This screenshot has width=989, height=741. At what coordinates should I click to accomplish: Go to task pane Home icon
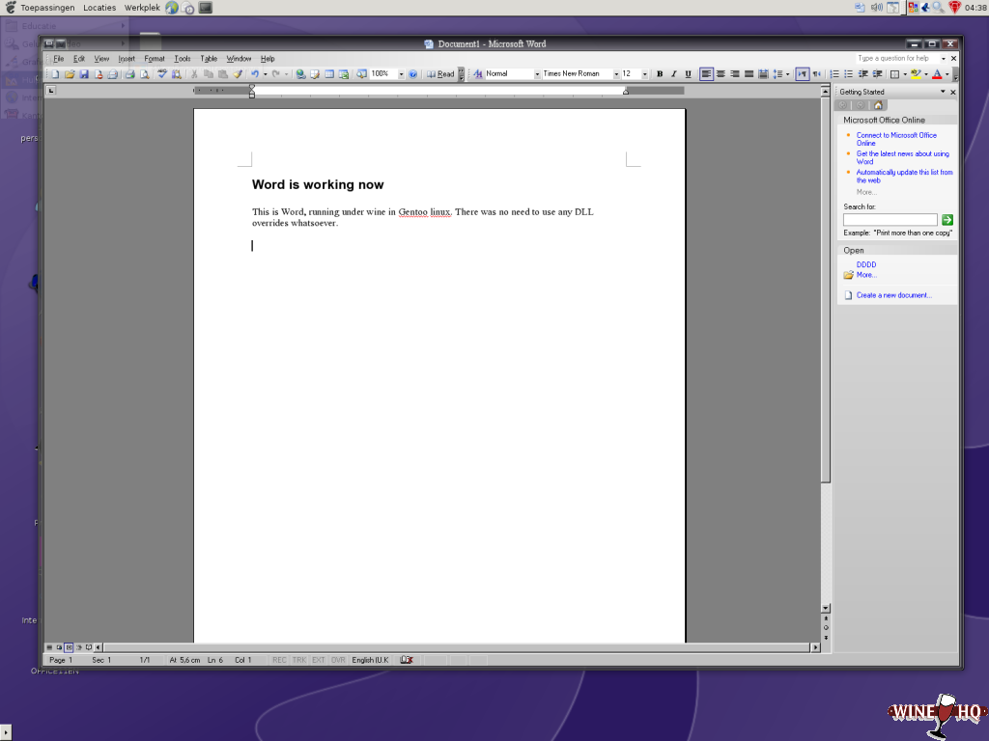pyautogui.click(x=878, y=105)
